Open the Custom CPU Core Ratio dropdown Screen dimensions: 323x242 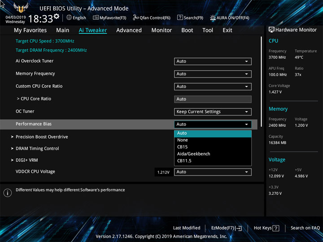pos(213,86)
